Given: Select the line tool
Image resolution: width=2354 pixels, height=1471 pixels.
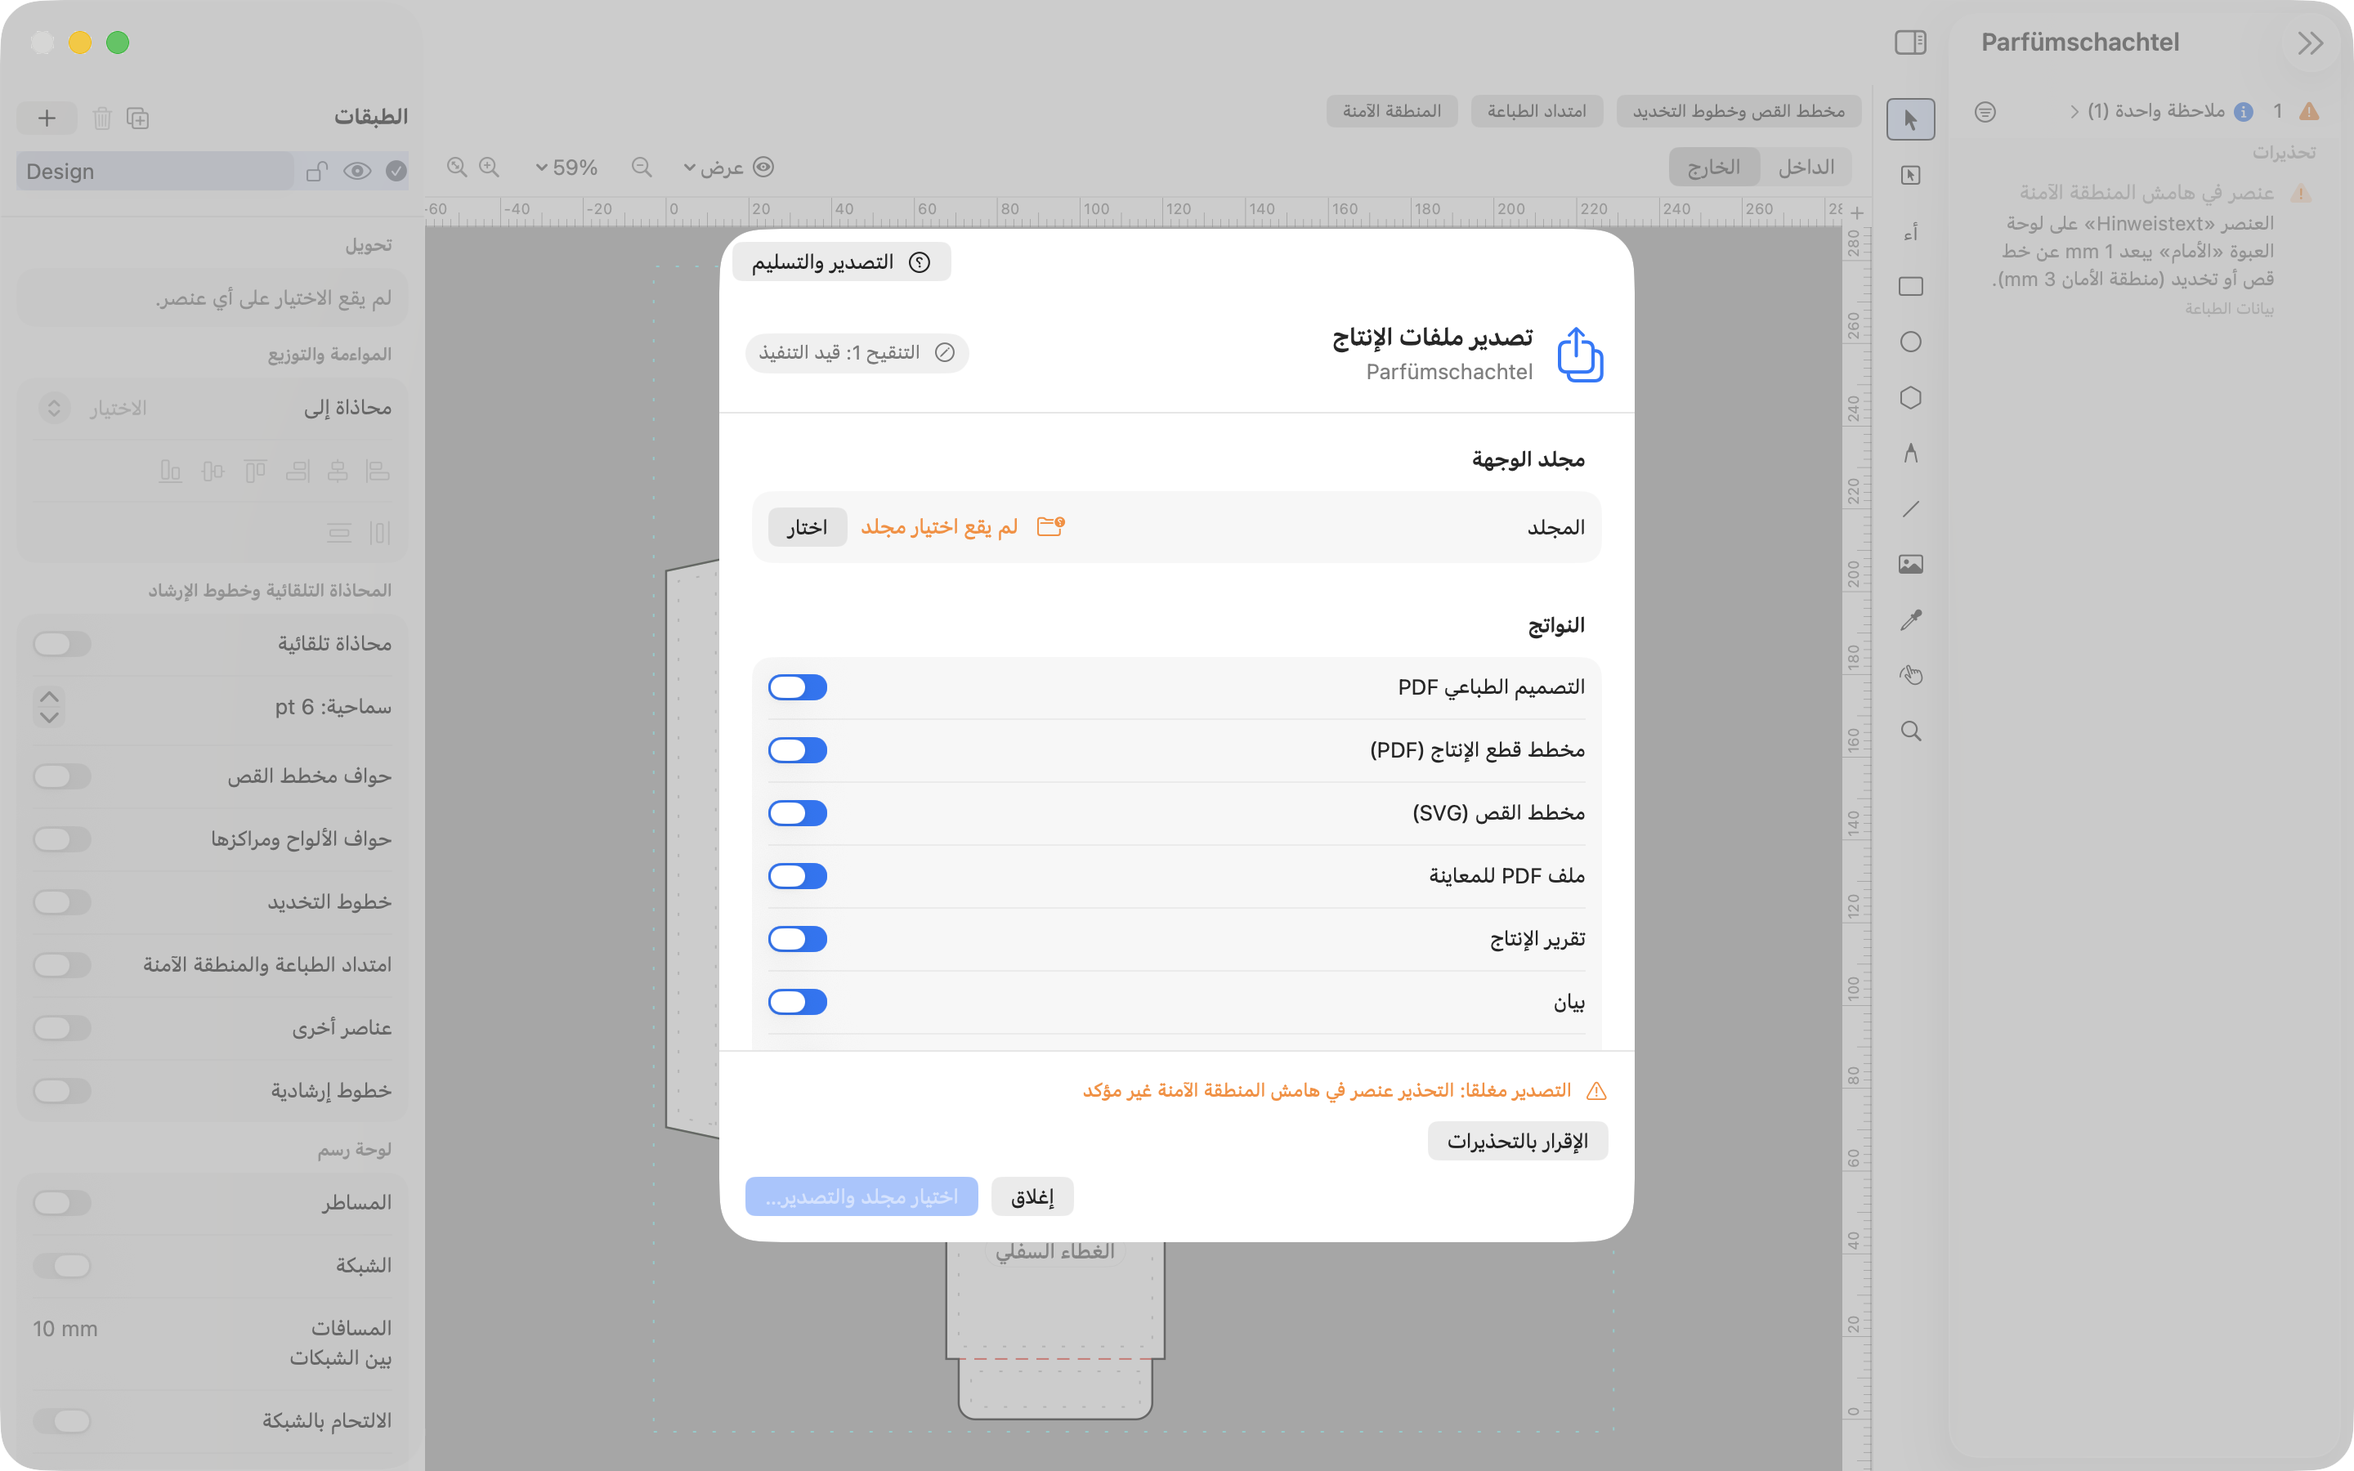Looking at the screenshot, I should [x=1910, y=509].
